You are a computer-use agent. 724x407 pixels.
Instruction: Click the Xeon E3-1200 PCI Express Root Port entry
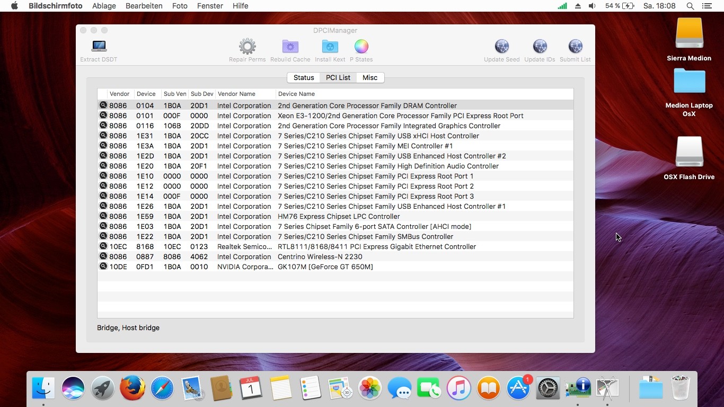click(401, 116)
